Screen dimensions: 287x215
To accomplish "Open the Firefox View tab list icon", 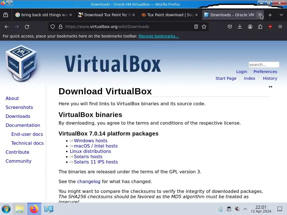I will click(x=6, y=15).
